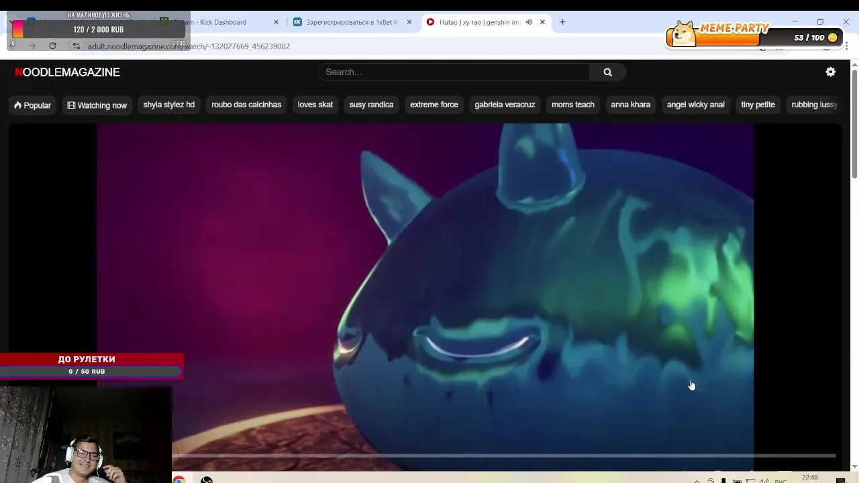859x483 pixels.
Task: Select the 'anna khara' tag
Action: pos(631,105)
